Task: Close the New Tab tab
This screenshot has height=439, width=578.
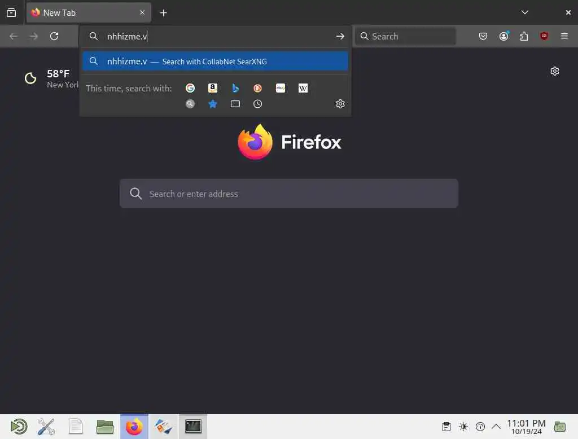Action: click(x=142, y=12)
